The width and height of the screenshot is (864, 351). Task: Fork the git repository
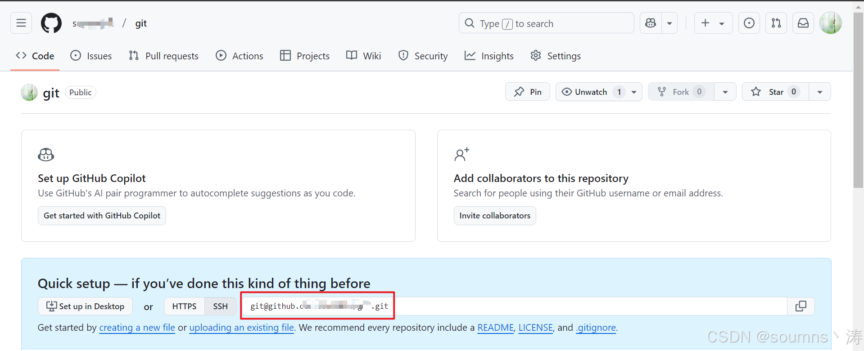(681, 92)
